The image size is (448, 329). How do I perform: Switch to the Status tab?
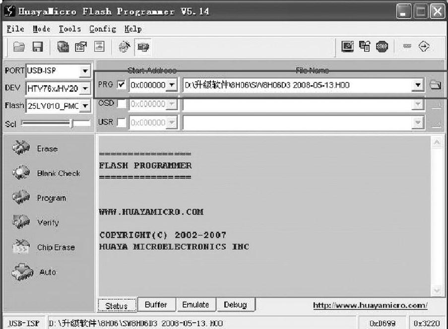point(117,306)
